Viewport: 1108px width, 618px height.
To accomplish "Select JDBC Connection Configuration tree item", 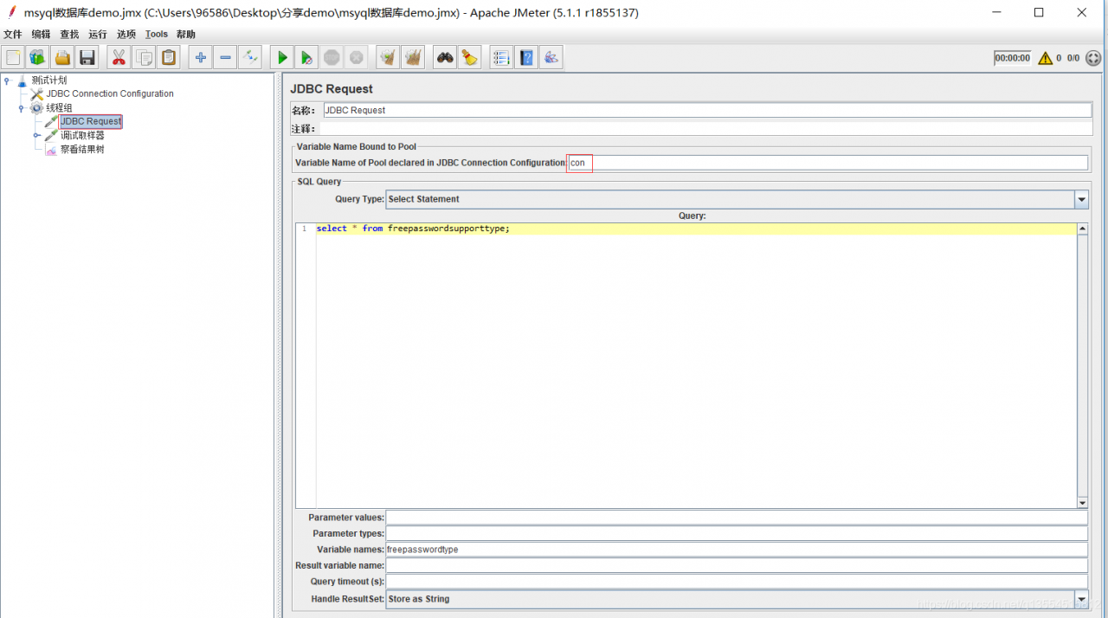I will (x=110, y=93).
